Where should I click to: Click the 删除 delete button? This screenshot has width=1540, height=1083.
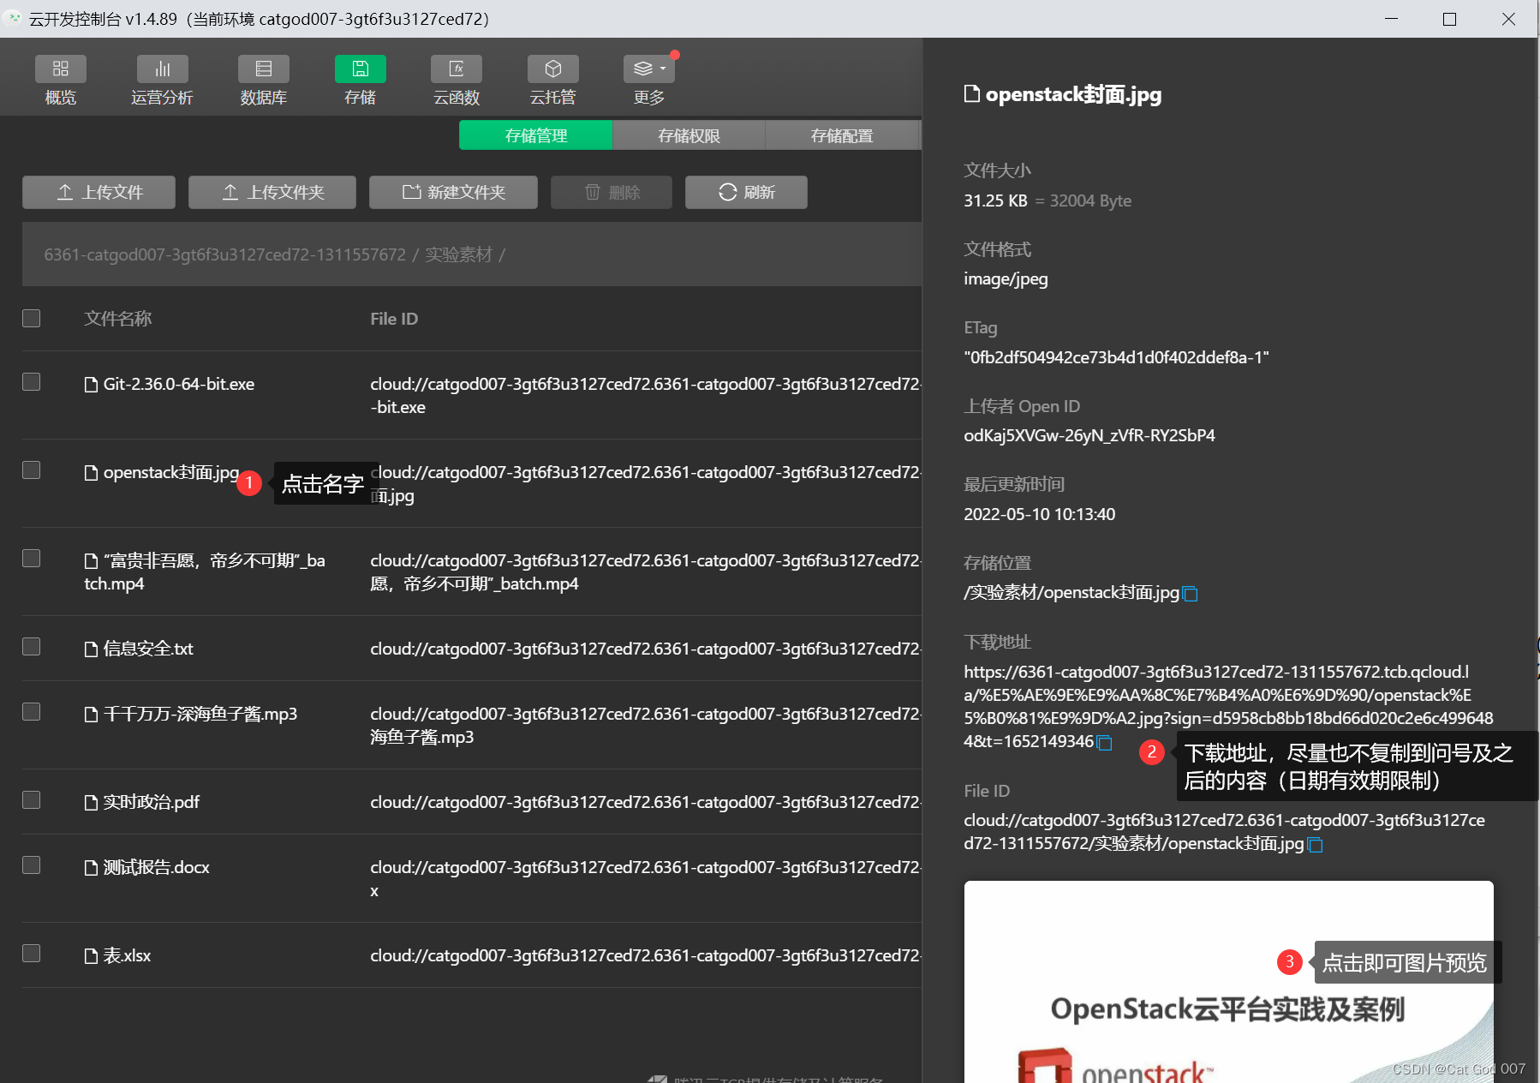coord(612,192)
